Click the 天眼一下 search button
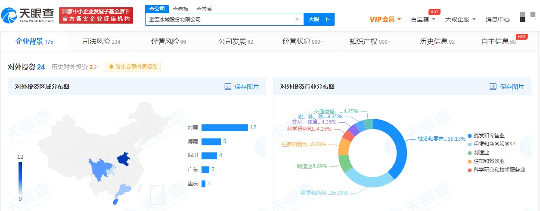 [319, 19]
